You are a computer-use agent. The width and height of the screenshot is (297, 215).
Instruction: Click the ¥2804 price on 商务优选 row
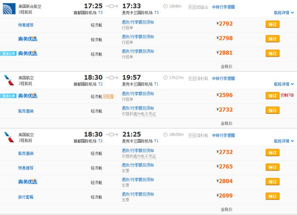[225, 181]
